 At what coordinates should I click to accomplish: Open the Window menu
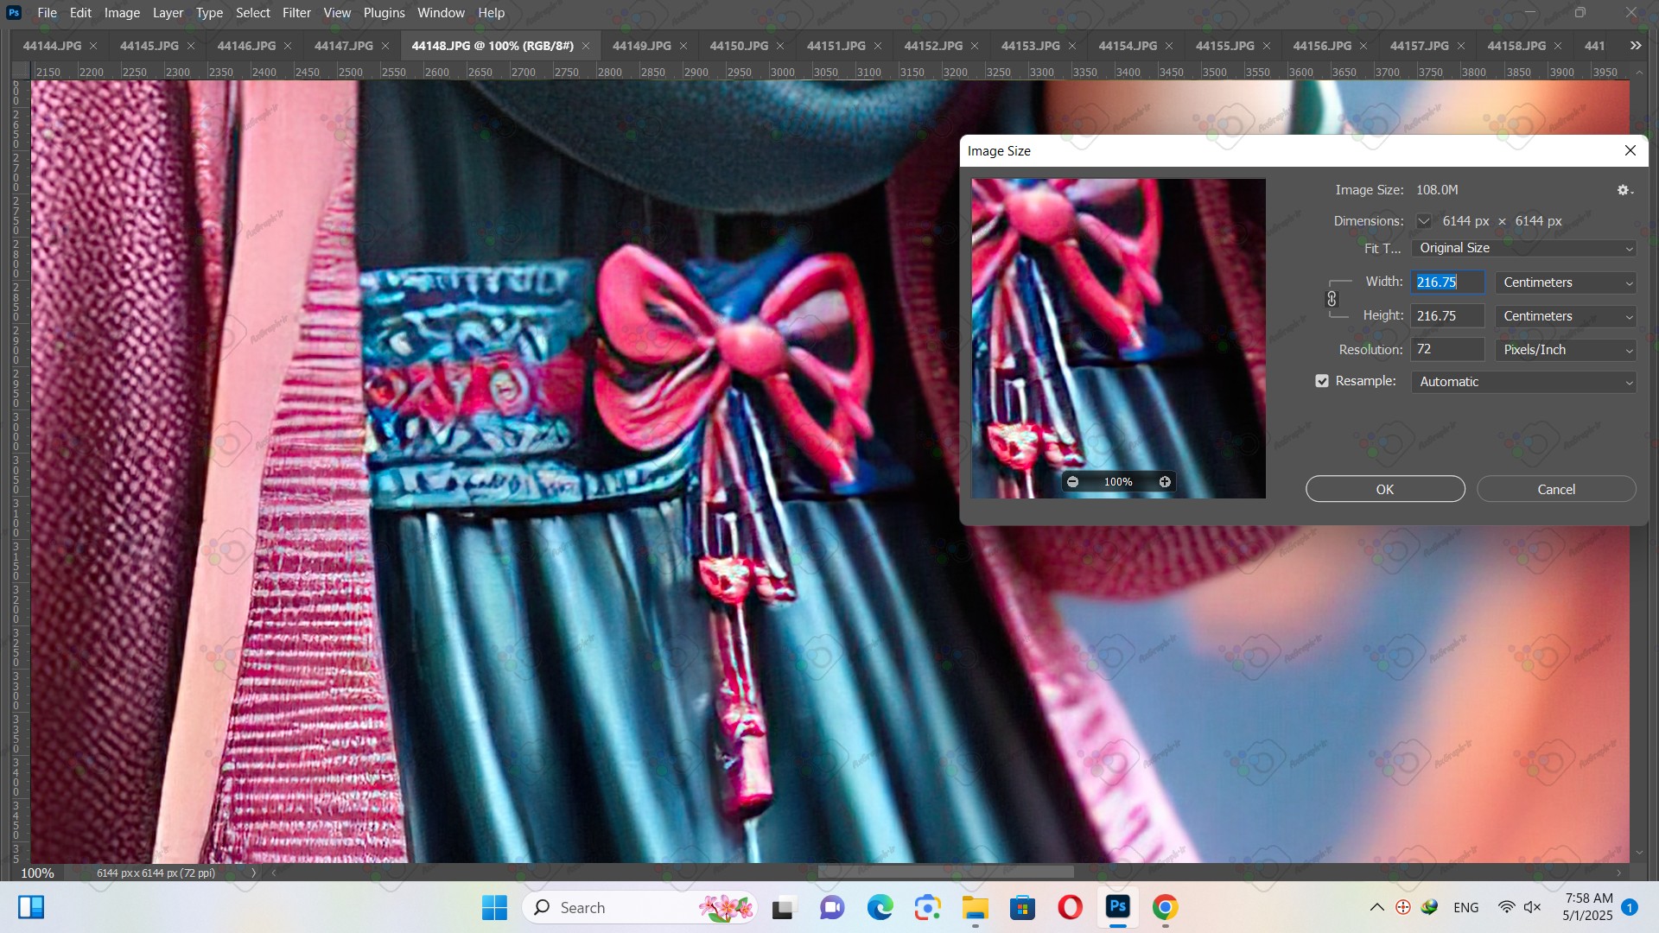[x=441, y=13]
